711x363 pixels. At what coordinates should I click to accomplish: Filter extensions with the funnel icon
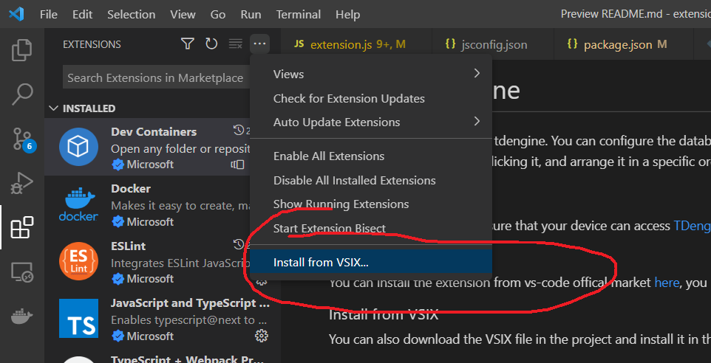(x=188, y=44)
